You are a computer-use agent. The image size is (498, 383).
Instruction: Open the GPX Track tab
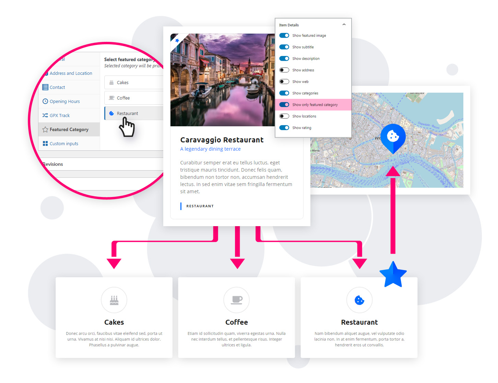click(69, 115)
